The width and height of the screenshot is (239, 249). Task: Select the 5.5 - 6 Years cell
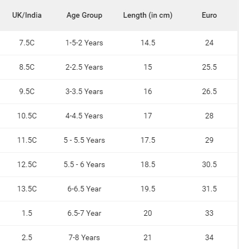click(x=84, y=164)
